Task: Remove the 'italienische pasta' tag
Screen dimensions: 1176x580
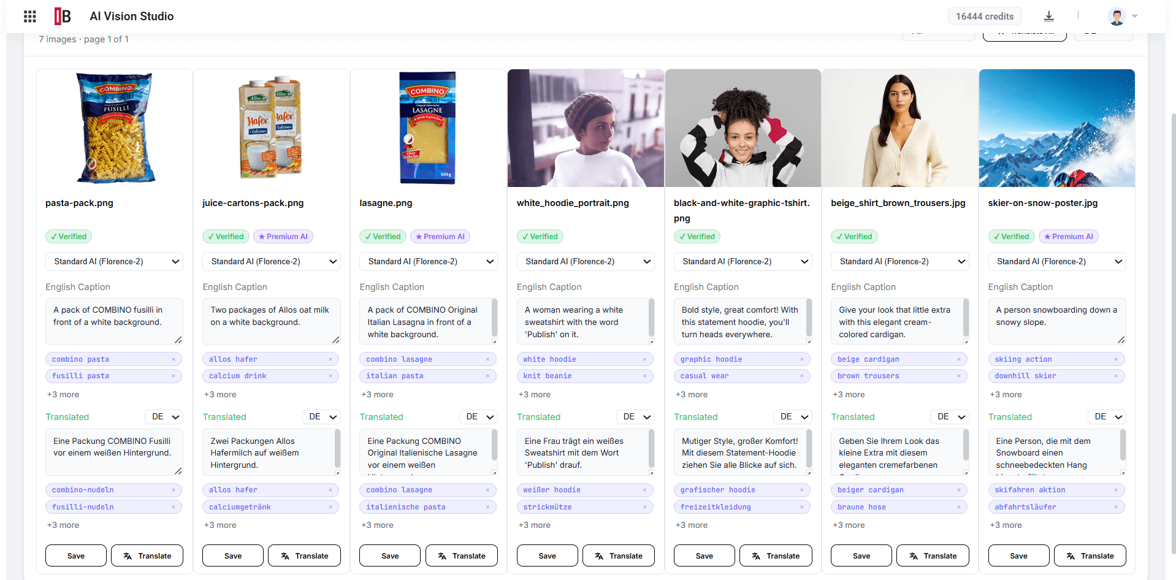Action: pos(487,507)
